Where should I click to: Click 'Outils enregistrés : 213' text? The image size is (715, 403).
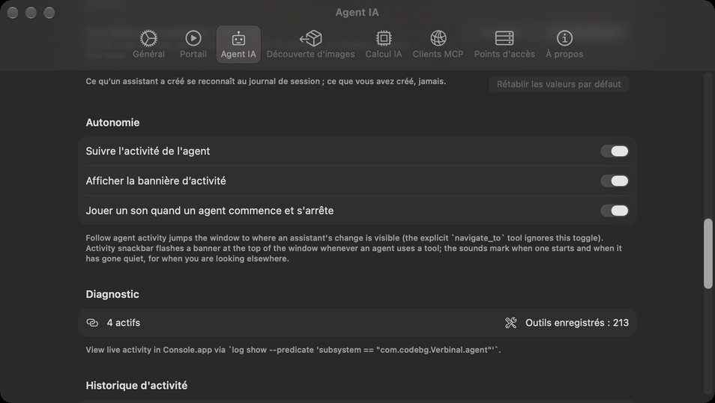click(x=577, y=323)
